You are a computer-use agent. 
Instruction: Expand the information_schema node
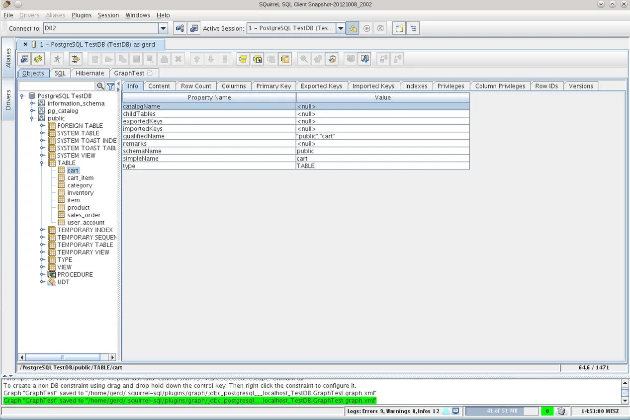click(x=32, y=103)
